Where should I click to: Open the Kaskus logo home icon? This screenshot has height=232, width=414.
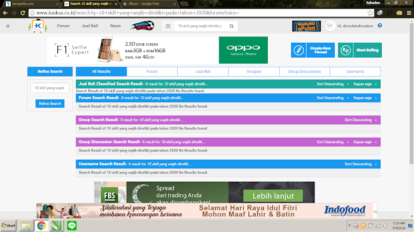coord(38,26)
